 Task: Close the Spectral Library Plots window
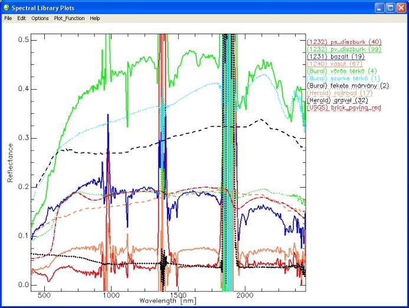(401, 8)
